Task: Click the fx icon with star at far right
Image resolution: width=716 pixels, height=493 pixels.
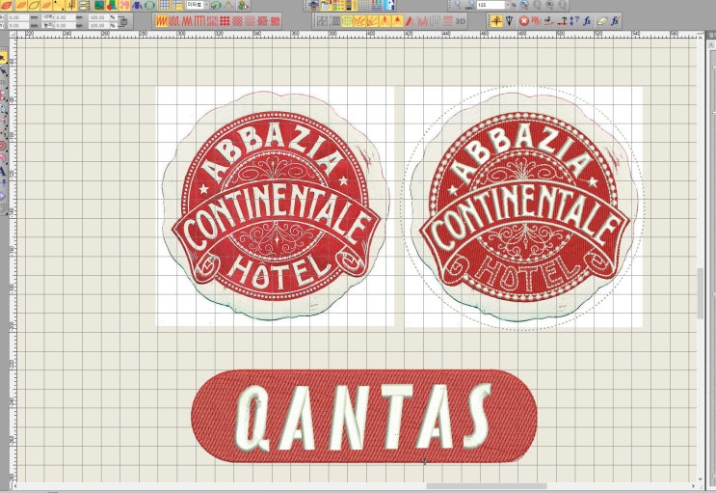Action: [x=615, y=21]
